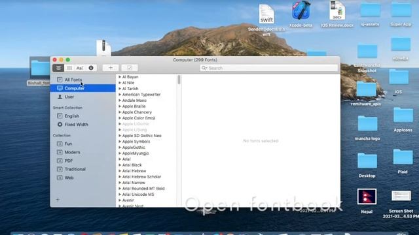
Task: Expand Apple SD Gothic Neo disclosure triangle
Action: 120,135
